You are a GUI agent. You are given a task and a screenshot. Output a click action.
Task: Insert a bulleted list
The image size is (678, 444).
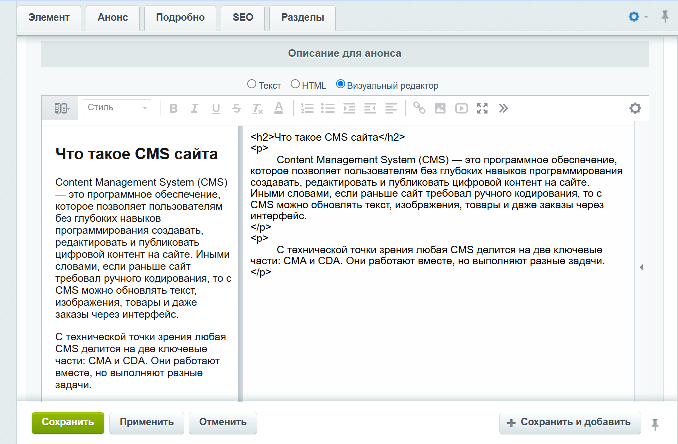328,108
